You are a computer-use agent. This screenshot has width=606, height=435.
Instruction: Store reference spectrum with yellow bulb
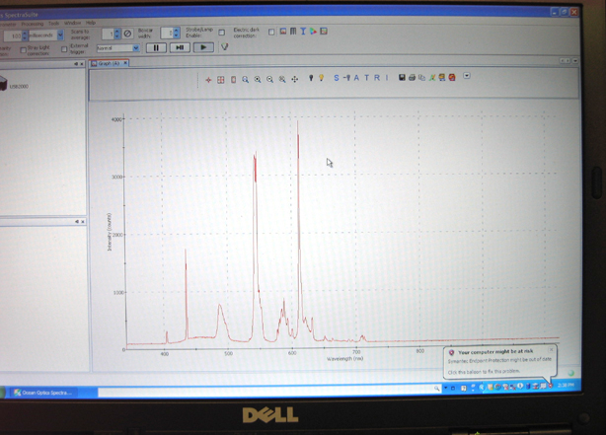click(x=321, y=78)
